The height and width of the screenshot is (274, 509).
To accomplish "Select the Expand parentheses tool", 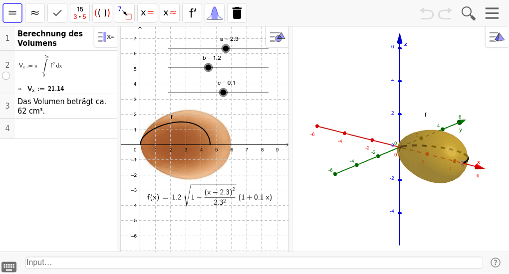I will 102,13.
